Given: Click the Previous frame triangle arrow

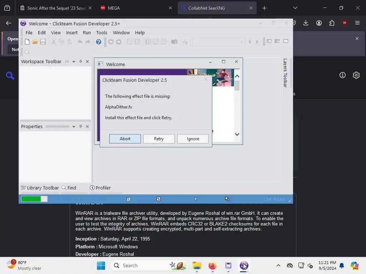Looking at the screenshot, I should pyautogui.click(x=250, y=42).
